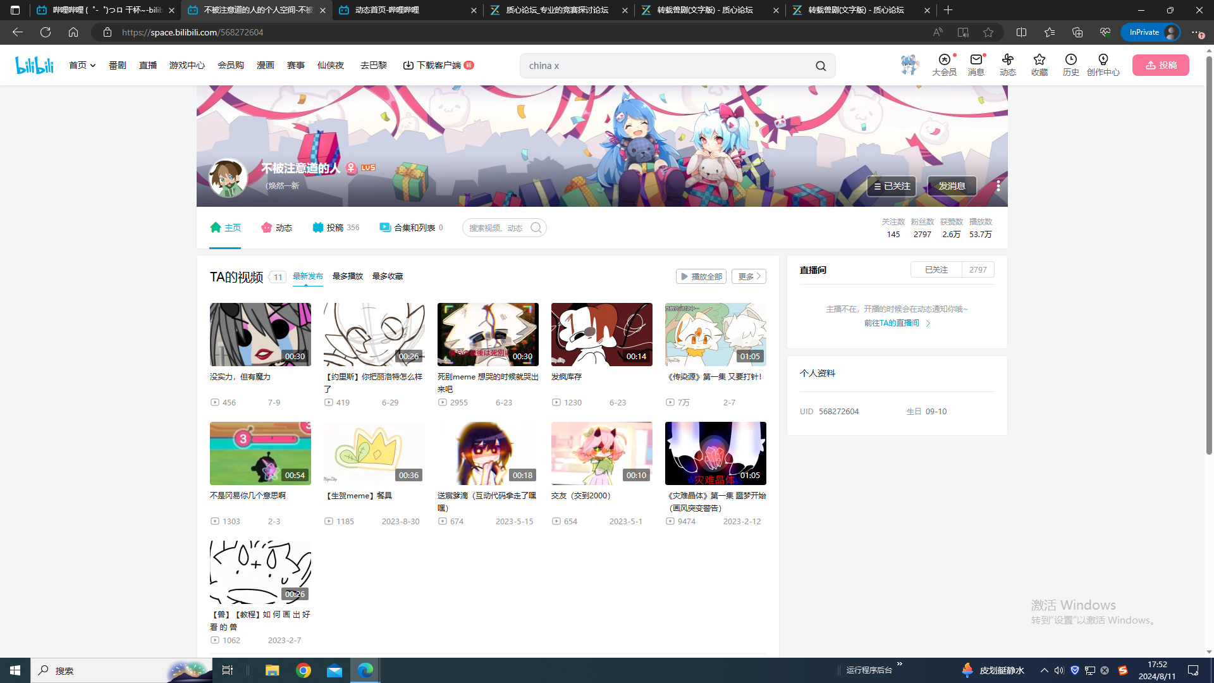Open the 大会员 icon
This screenshot has height=683, width=1214.
click(x=944, y=65)
